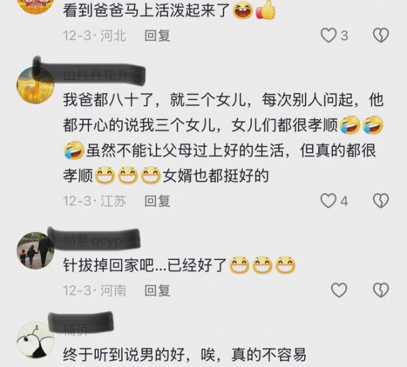
Task: Tap broken heart on the 江苏 comment
Action: pyautogui.click(x=381, y=201)
